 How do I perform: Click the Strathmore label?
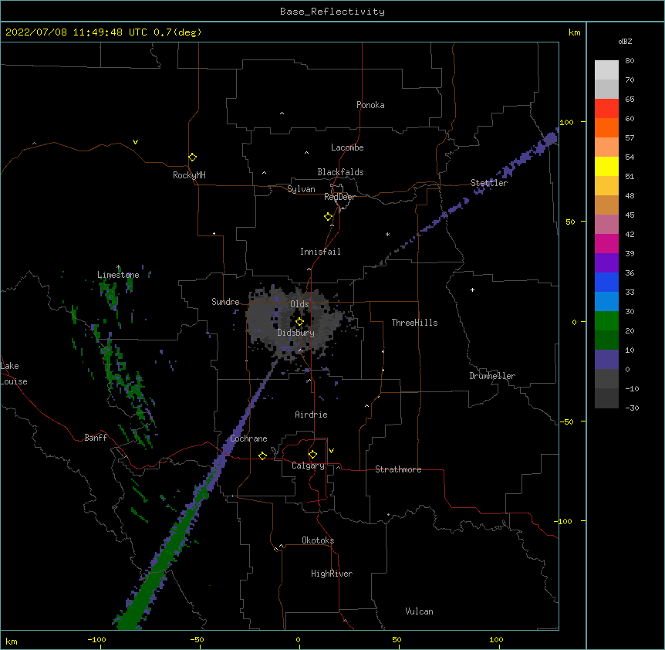(x=398, y=469)
